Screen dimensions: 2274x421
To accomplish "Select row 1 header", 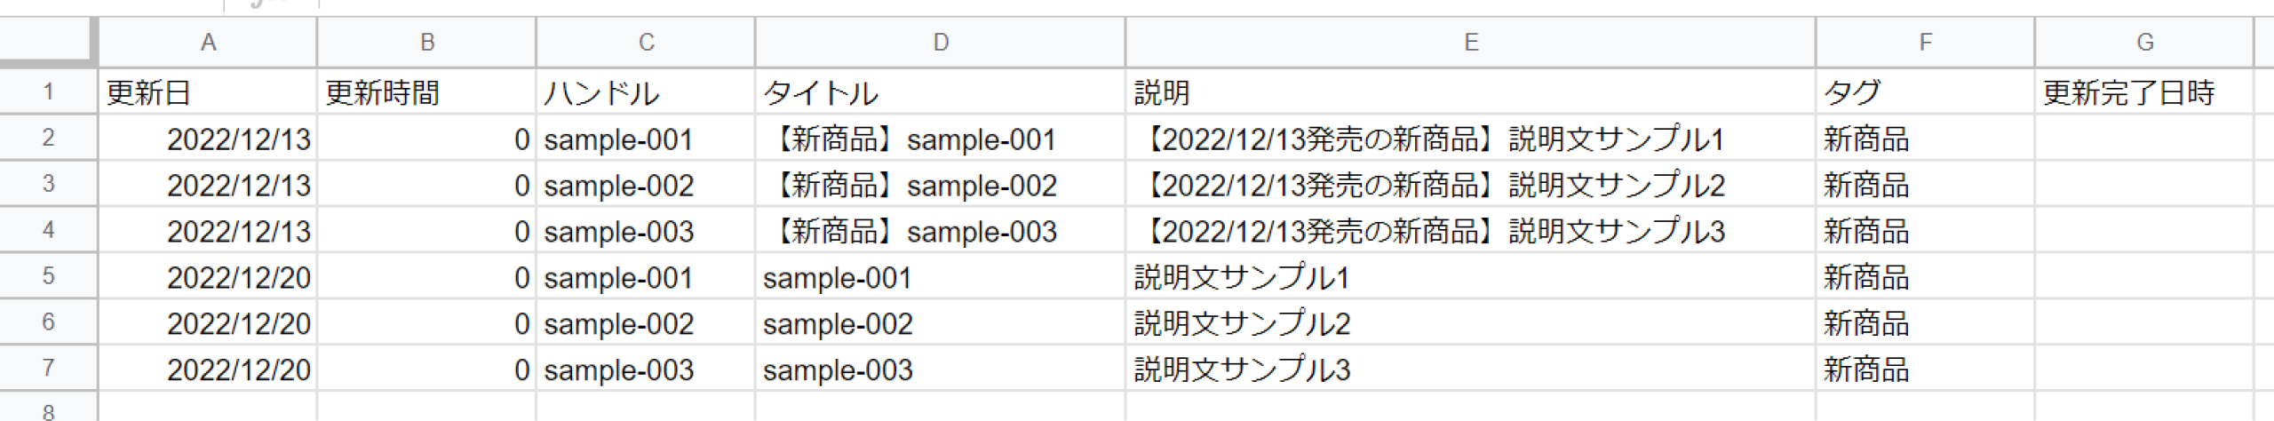I will point(48,91).
